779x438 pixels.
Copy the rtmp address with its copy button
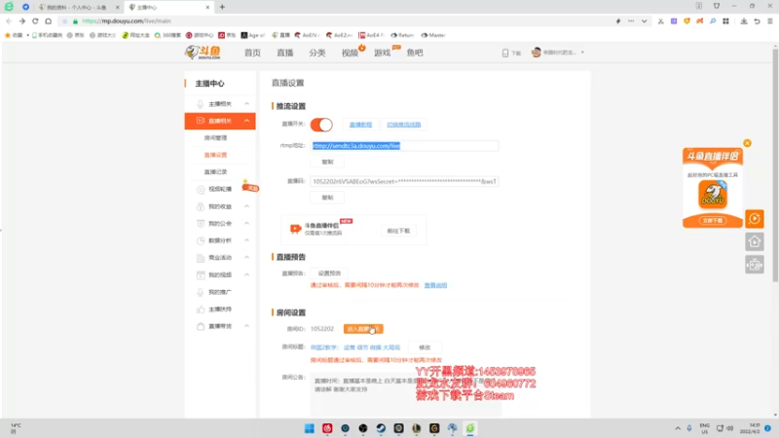327,162
